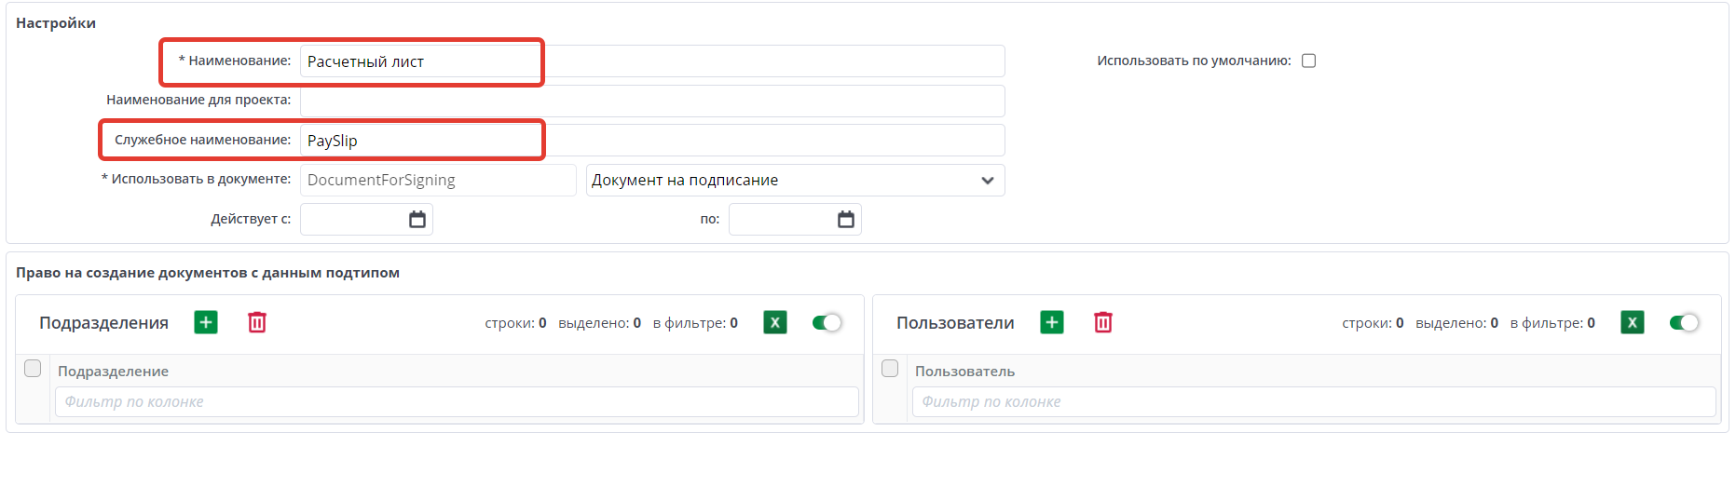1736x487 pixels.
Task: Click the green add button in Подразделения
Action: pos(206,322)
